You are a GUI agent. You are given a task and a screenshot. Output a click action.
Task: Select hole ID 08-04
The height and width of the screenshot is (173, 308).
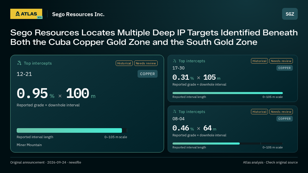(178, 119)
